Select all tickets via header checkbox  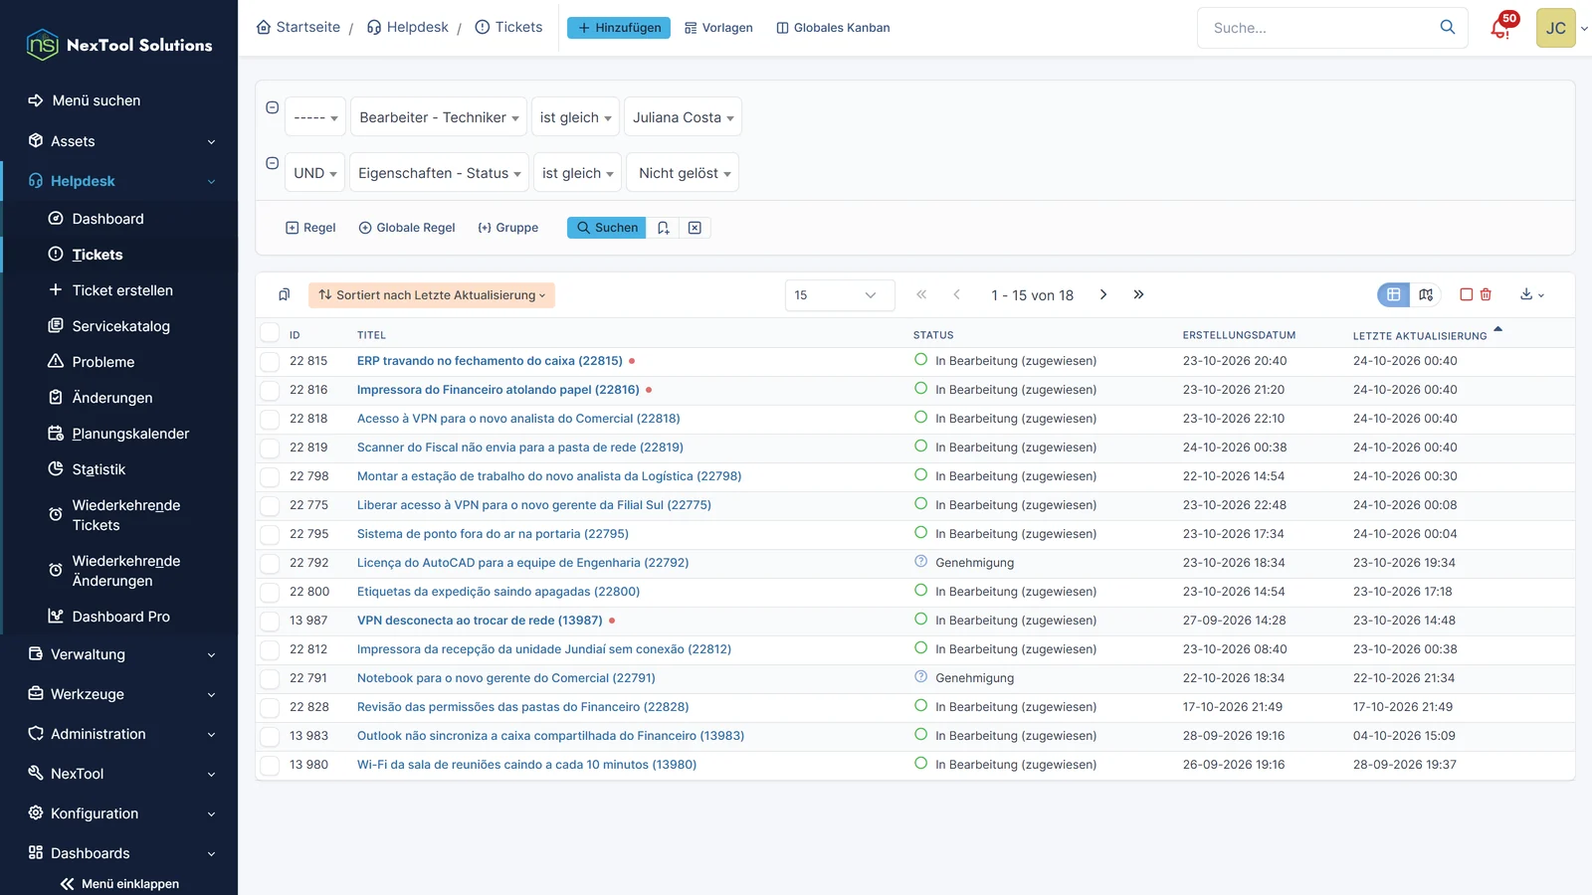click(x=270, y=333)
